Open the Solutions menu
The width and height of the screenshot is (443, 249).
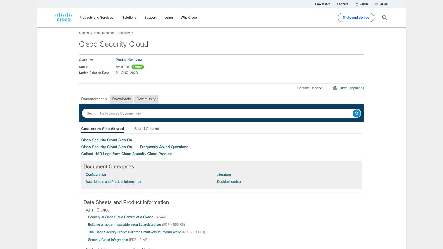coord(129,18)
